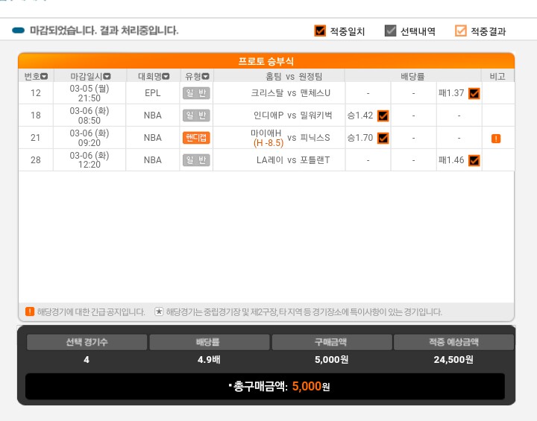The height and width of the screenshot is (421, 537).
Task: Click the star icon in the footer legend
Action: 159,311
